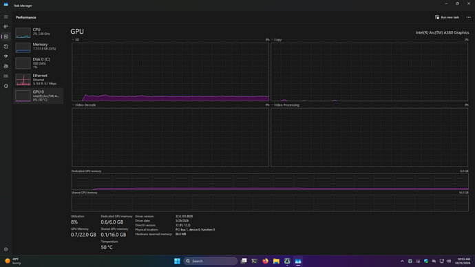475x267 pixels.
Task: Open File Explorer from the taskbar
Action: (276, 261)
